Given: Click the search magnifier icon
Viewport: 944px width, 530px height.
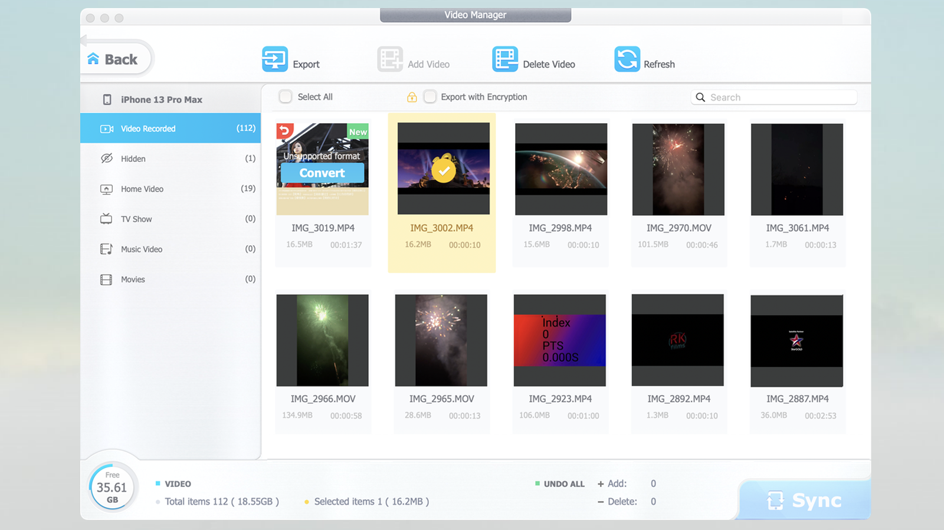Looking at the screenshot, I should pyautogui.click(x=700, y=97).
